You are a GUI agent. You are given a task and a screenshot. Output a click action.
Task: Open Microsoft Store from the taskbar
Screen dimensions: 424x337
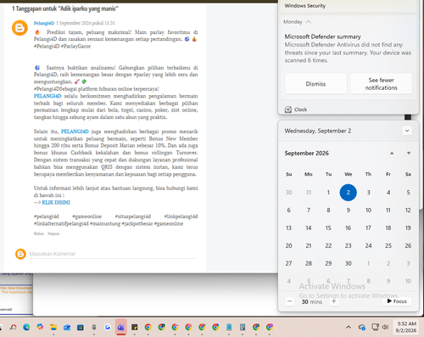click(x=81, y=328)
